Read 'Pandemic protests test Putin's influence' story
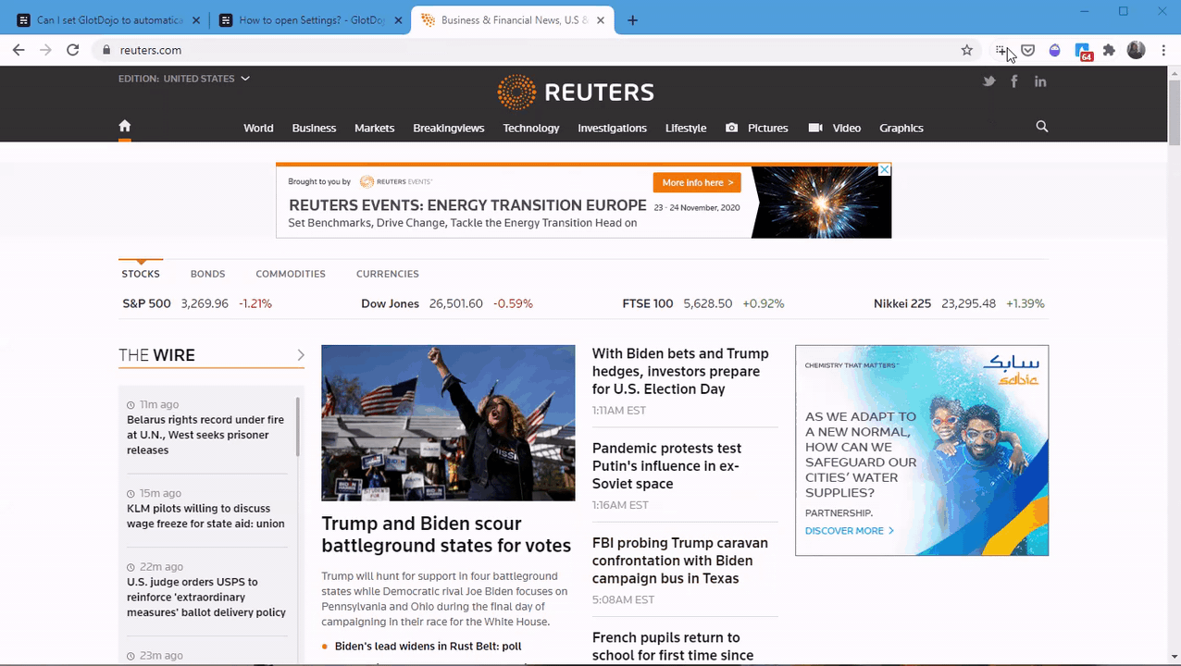Image resolution: width=1181 pixels, height=666 pixels. (666, 466)
